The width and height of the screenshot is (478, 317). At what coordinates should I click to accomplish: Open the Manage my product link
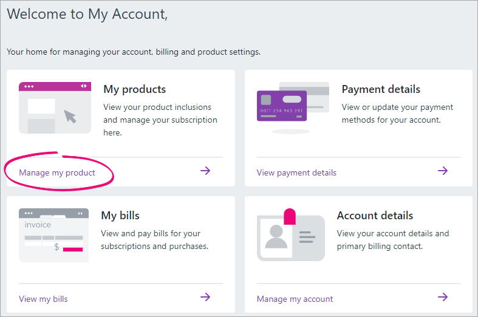tap(57, 172)
